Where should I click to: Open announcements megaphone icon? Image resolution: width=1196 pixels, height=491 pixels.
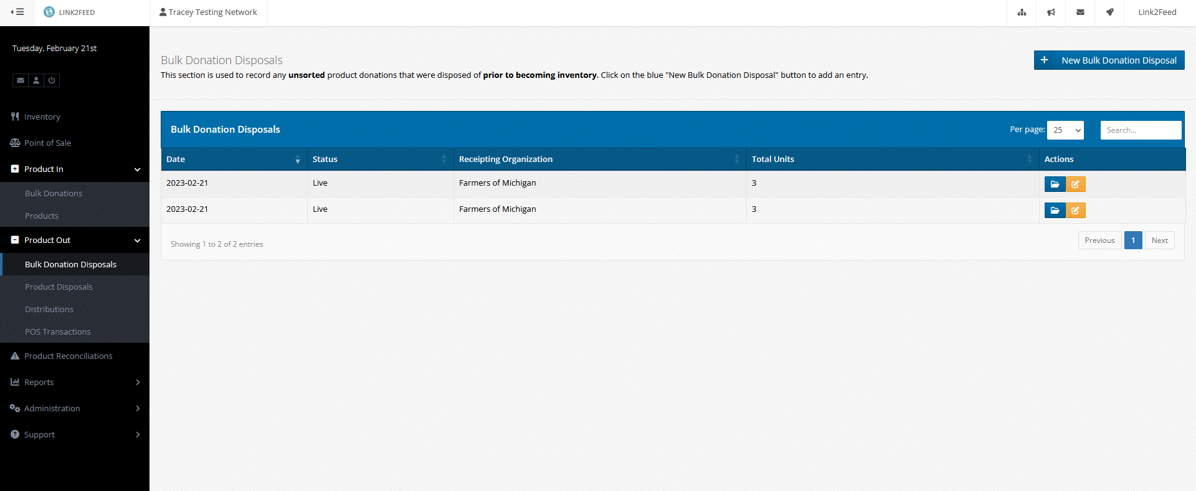coord(1051,12)
